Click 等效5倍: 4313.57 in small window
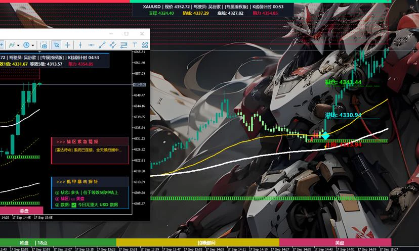Image resolution: width=419 pixels, height=251 pixels. click(x=46, y=64)
